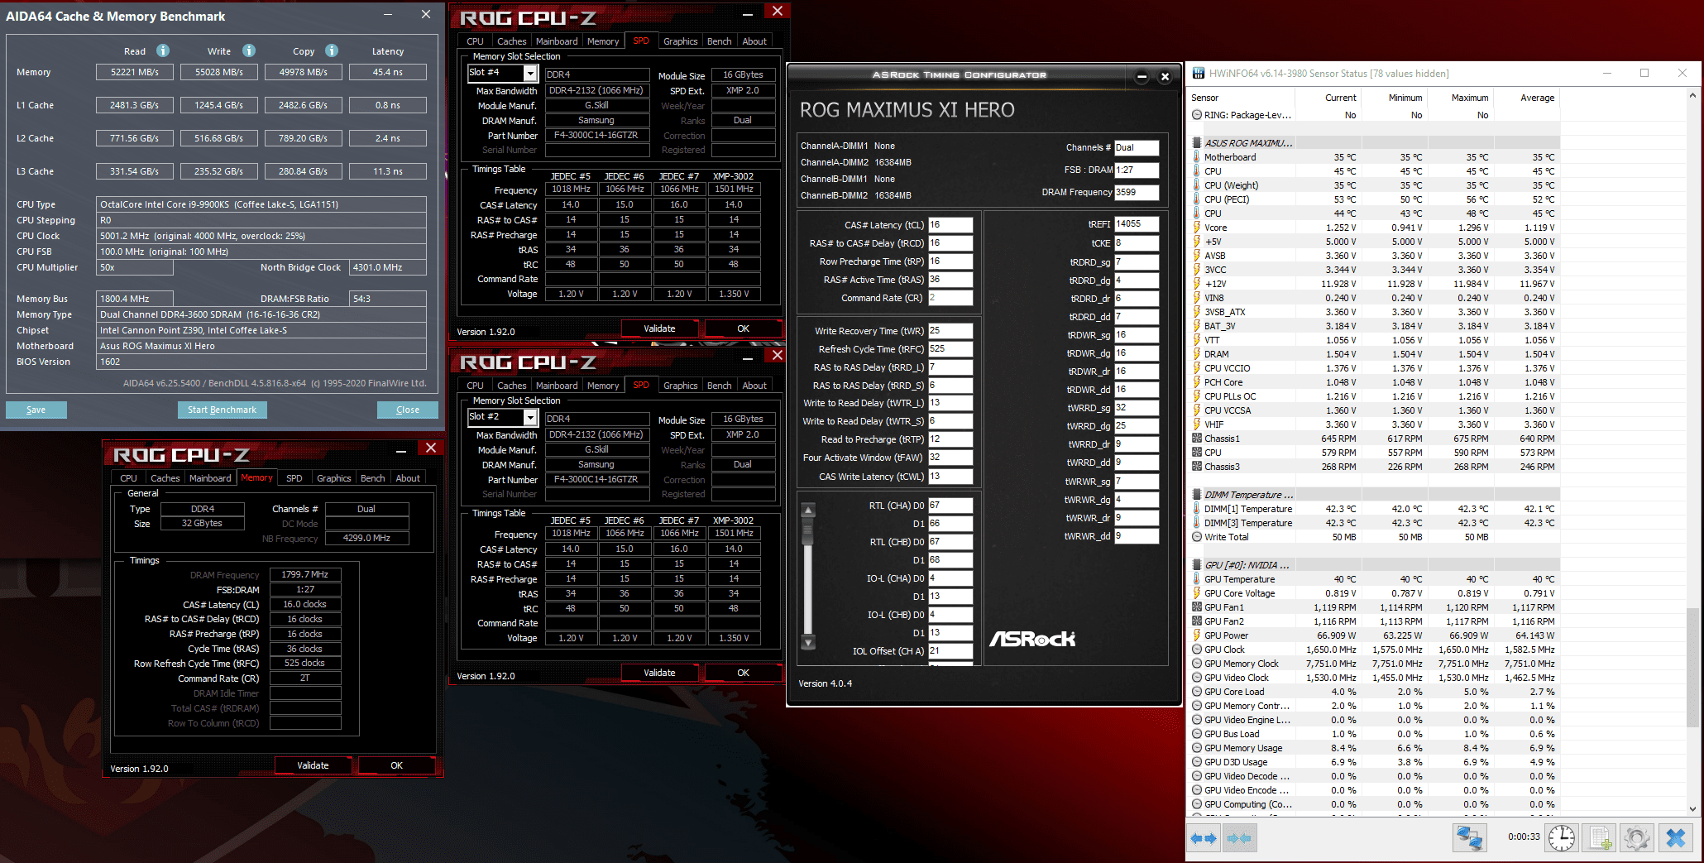Click HWiNFO64 title bar application icon
Screen dimensions: 1704x863
[1198, 73]
